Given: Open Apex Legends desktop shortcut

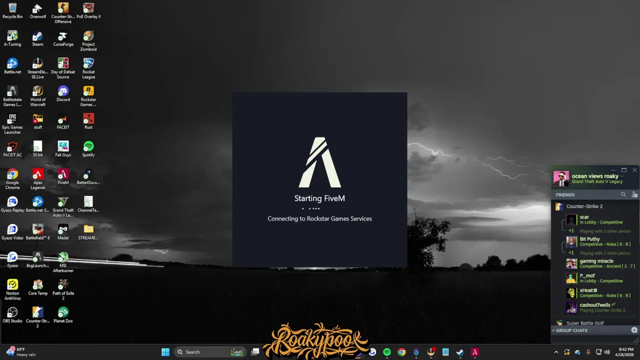Looking at the screenshot, I should click(38, 179).
